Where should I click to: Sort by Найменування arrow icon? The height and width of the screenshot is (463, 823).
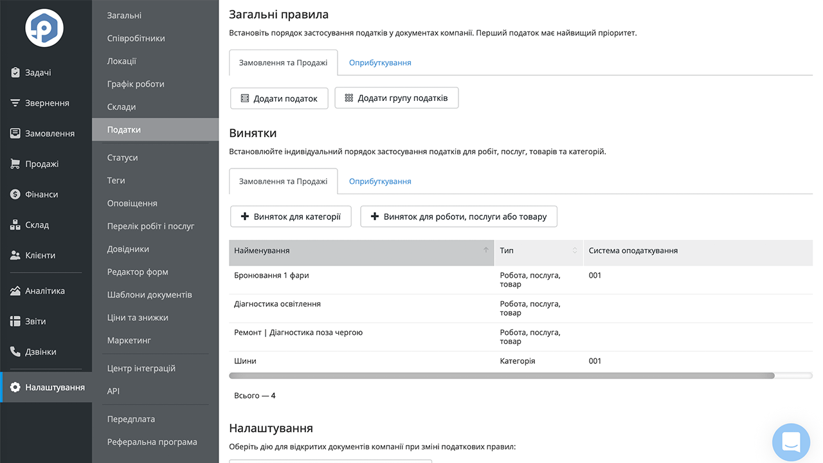click(486, 251)
